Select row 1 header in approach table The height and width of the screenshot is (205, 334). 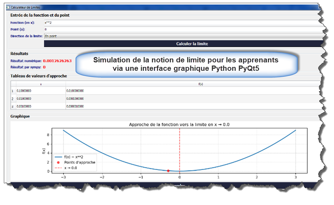13,91
